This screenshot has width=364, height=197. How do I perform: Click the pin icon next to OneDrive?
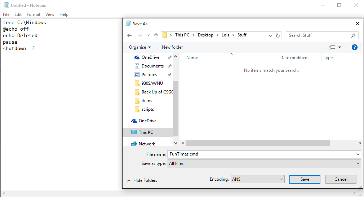point(170,57)
